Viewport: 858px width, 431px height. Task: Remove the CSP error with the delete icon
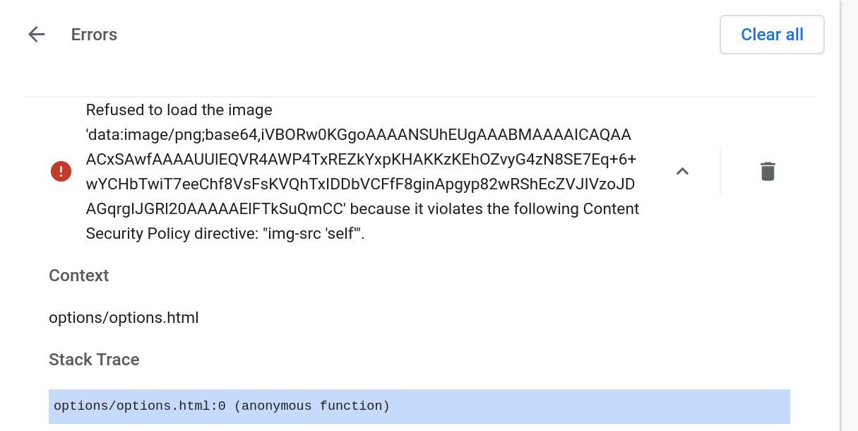pos(768,171)
